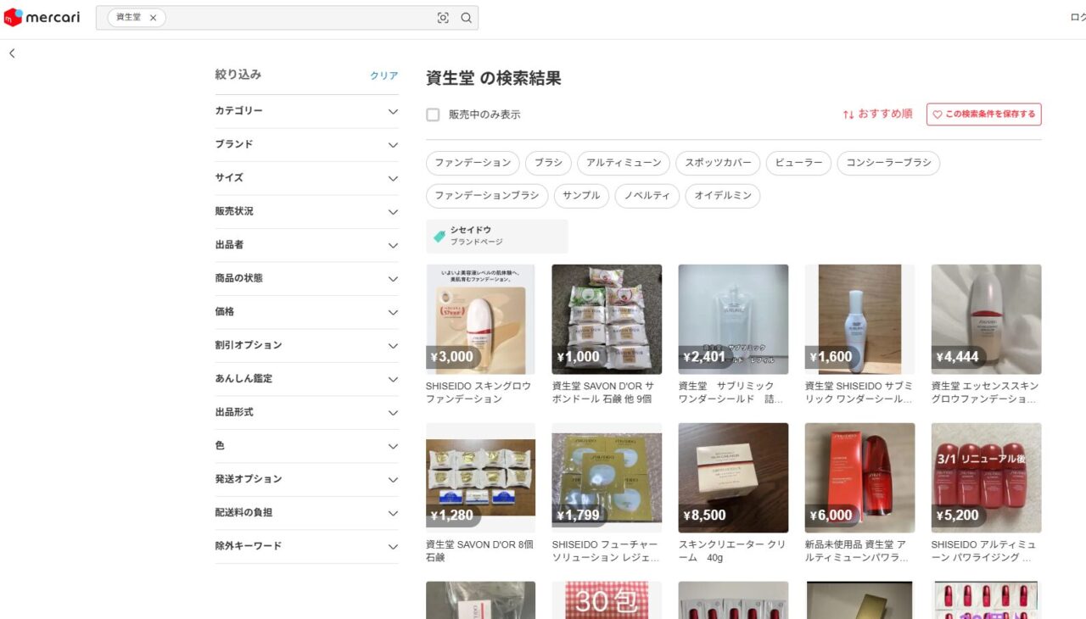Open the thumbnail labeled 30包
Image resolution: width=1086 pixels, height=619 pixels.
[607, 600]
